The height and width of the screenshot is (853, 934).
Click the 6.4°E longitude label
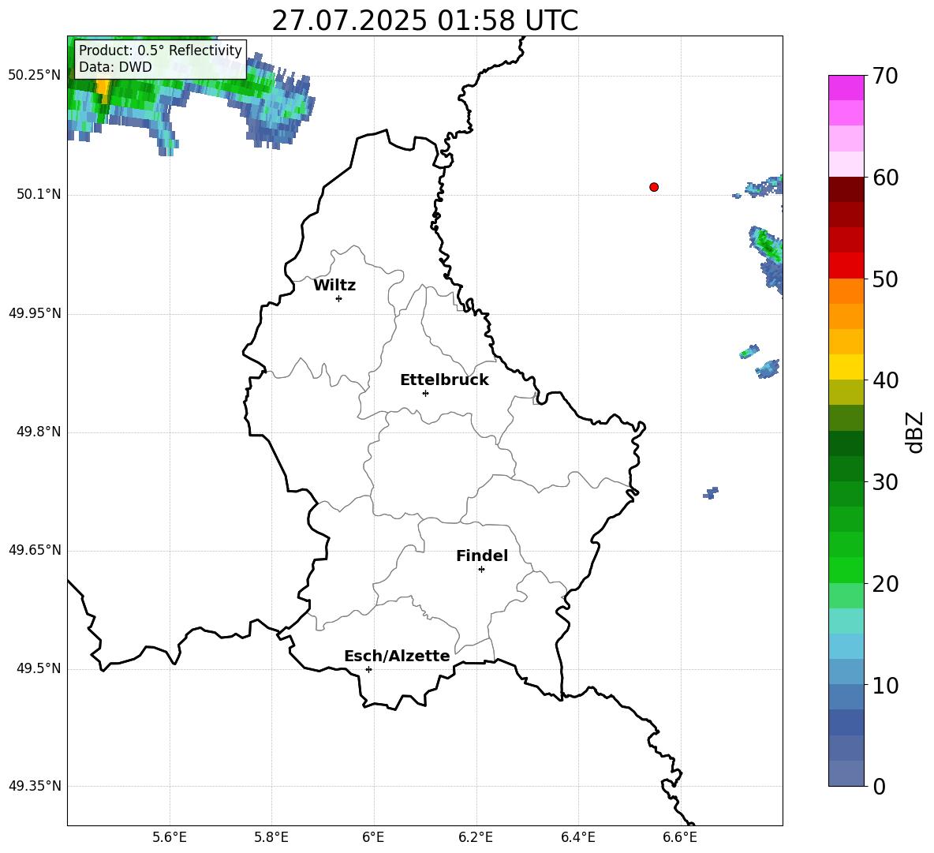[577, 837]
